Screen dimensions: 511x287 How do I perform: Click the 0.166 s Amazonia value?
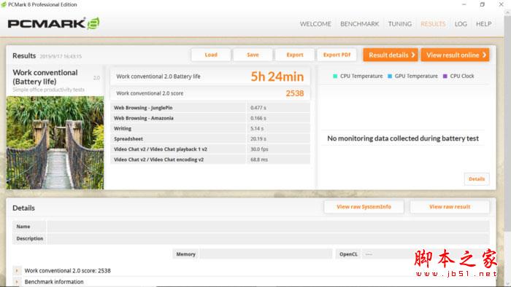258,118
